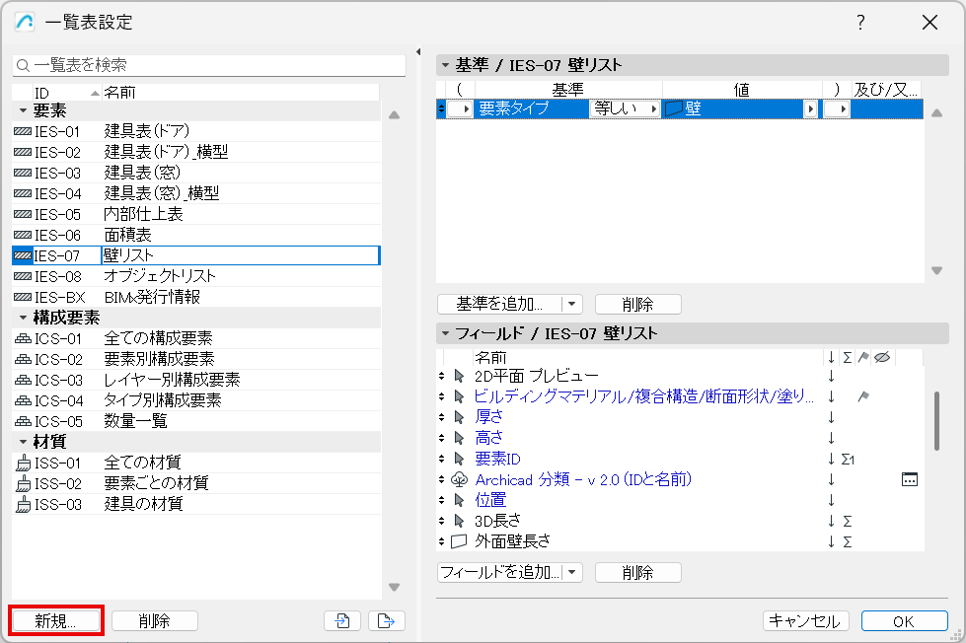Image resolution: width=966 pixels, height=643 pixels.
Task: Click the Σ1 icon on the 要素ID row
Action: pos(848,459)
